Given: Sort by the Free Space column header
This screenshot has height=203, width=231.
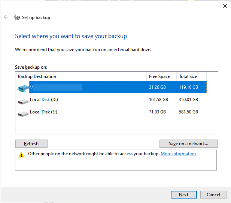Looking at the screenshot, I should [159, 76].
